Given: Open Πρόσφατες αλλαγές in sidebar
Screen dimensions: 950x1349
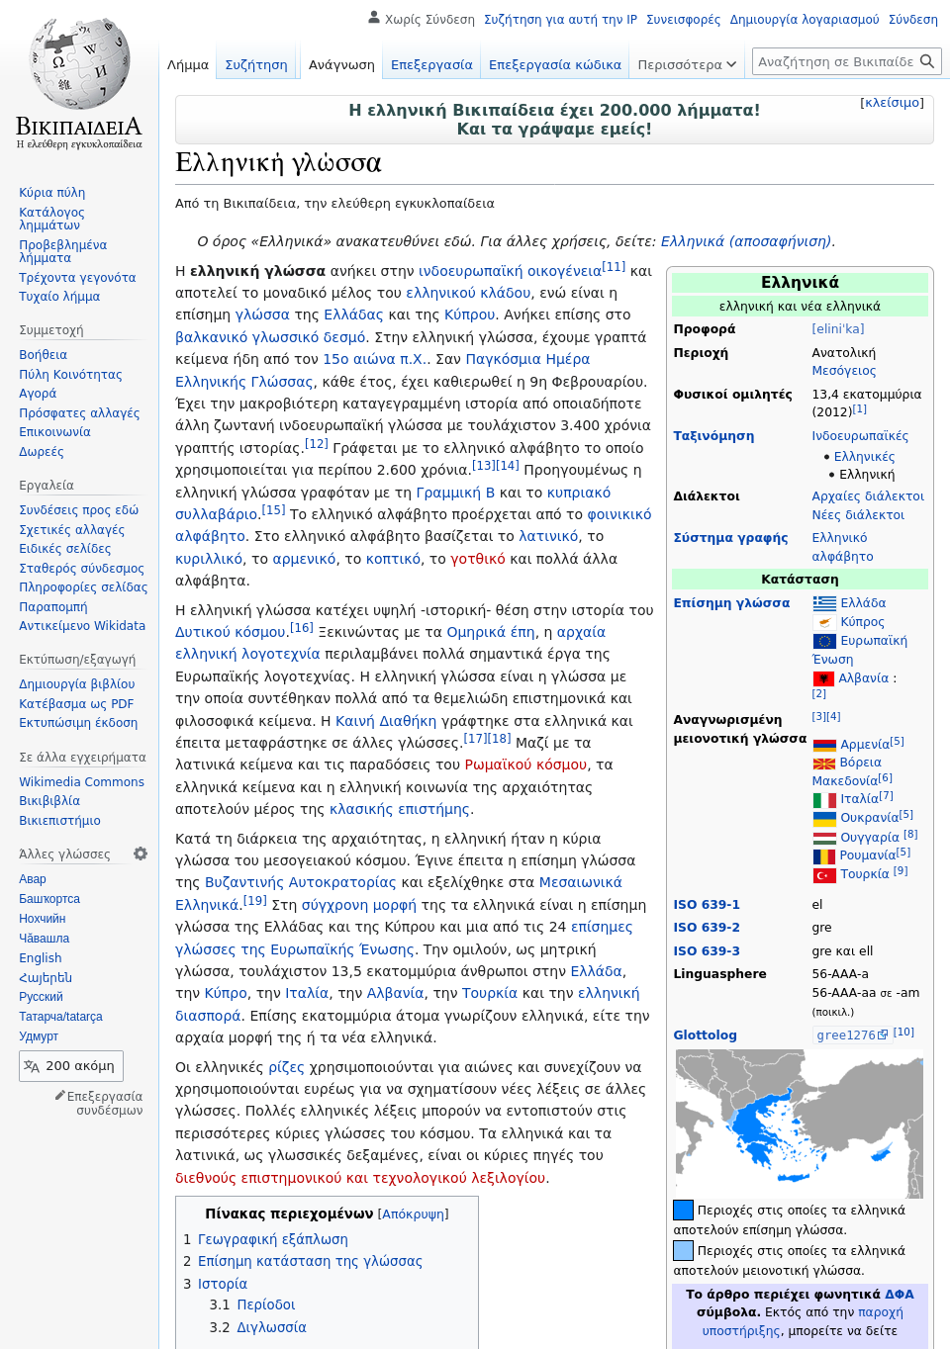Looking at the screenshot, I should 79,412.
